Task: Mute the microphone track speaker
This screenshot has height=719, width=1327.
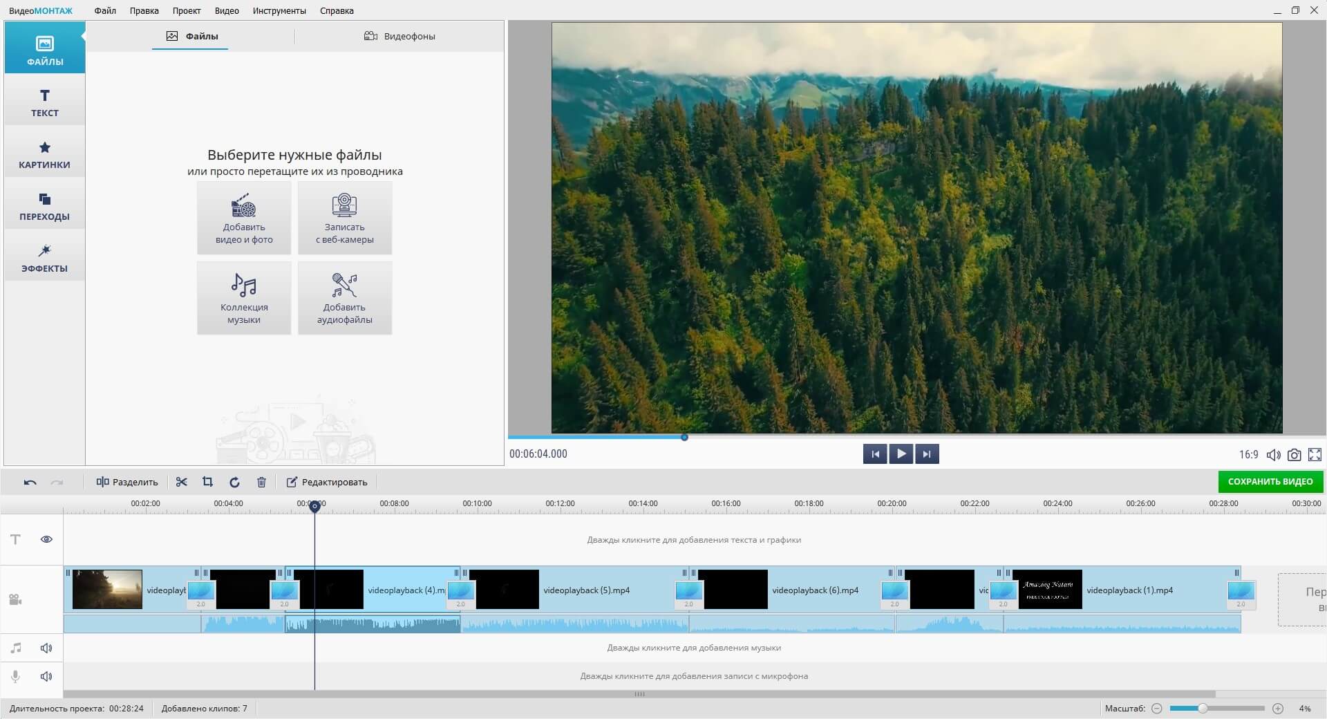Action: coord(46,676)
